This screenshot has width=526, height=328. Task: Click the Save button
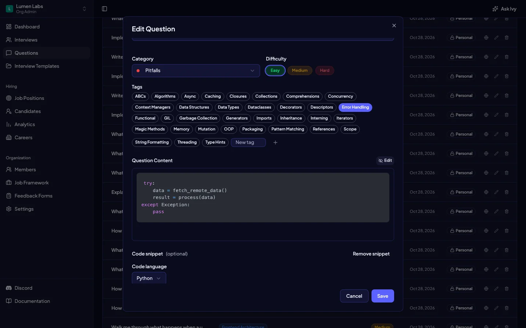[383, 296]
